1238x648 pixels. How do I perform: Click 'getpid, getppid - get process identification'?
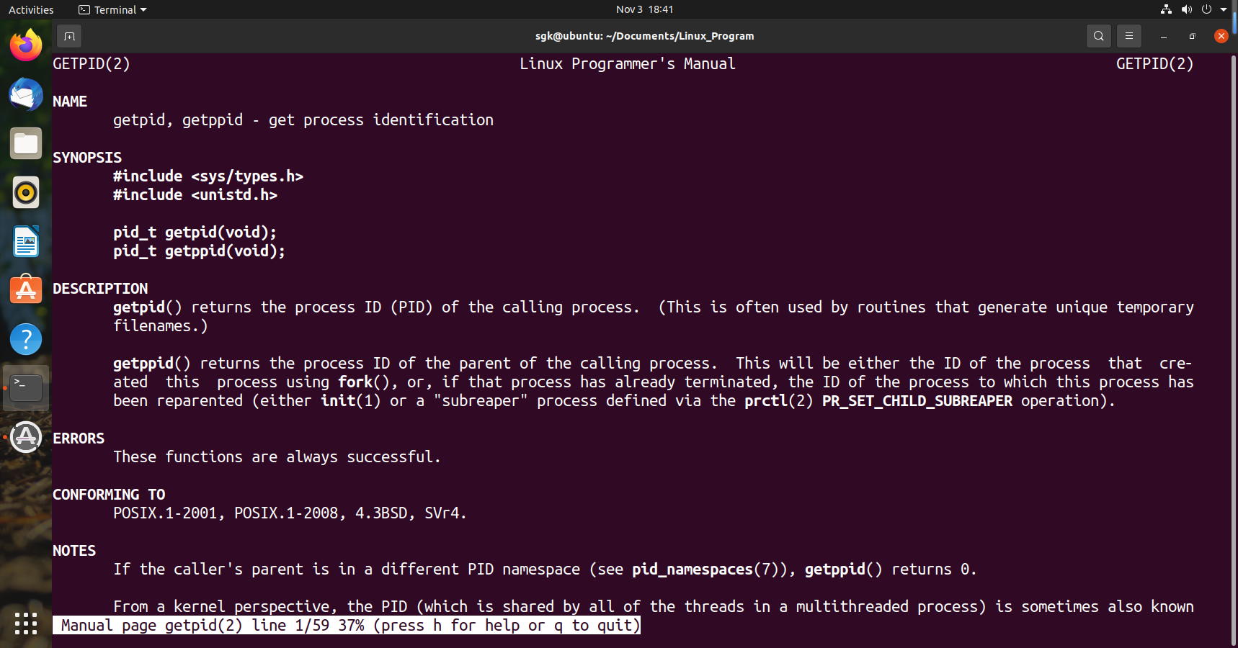303,120
